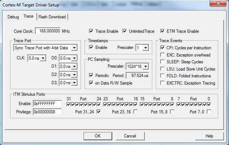Click the ITM Enable hex field
The image size is (229, 145).
(x=47, y=103)
